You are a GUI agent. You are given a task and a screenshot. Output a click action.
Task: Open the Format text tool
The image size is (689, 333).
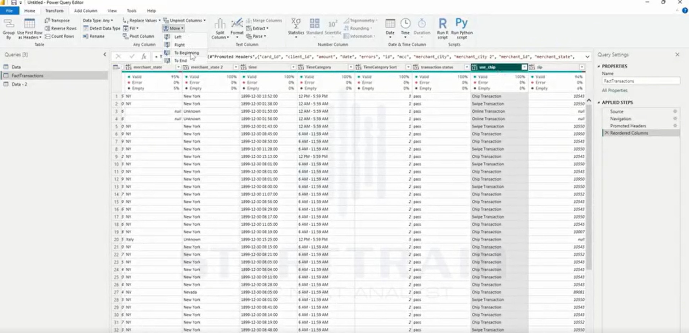click(237, 29)
